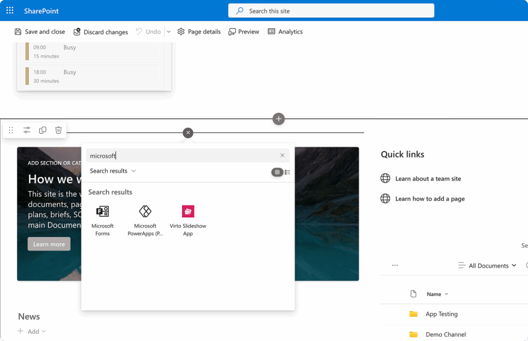Open the Analytics panel

click(x=285, y=31)
